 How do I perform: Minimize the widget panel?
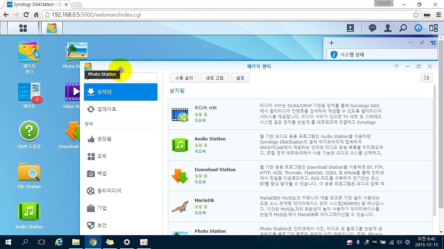coord(411,43)
